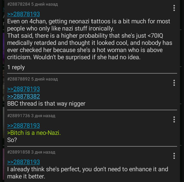
Task: Select post number #28891736 header
Action: tap(19, 116)
